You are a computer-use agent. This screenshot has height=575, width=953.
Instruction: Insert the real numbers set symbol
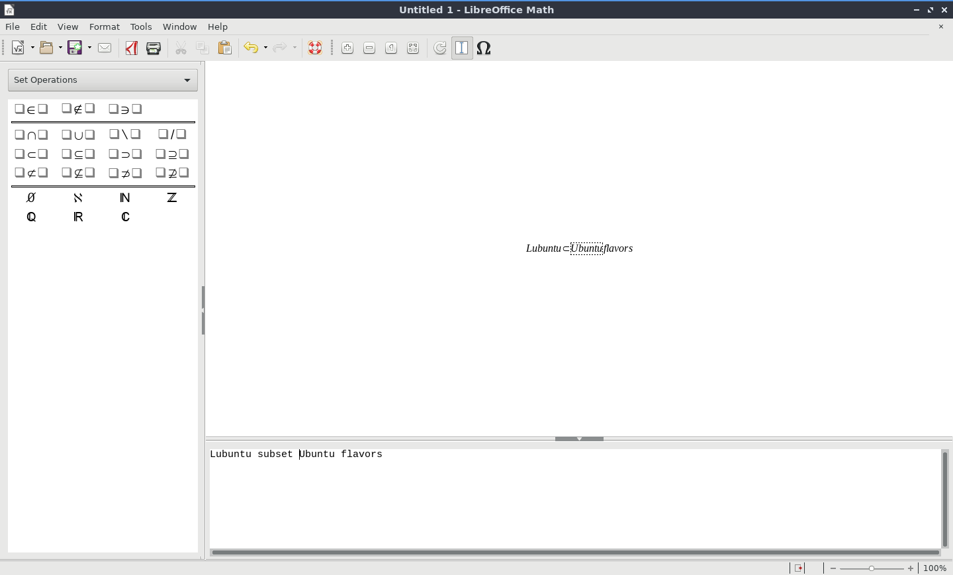click(x=78, y=217)
